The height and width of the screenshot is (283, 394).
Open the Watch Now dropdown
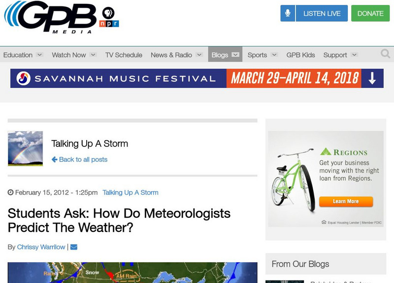click(69, 55)
